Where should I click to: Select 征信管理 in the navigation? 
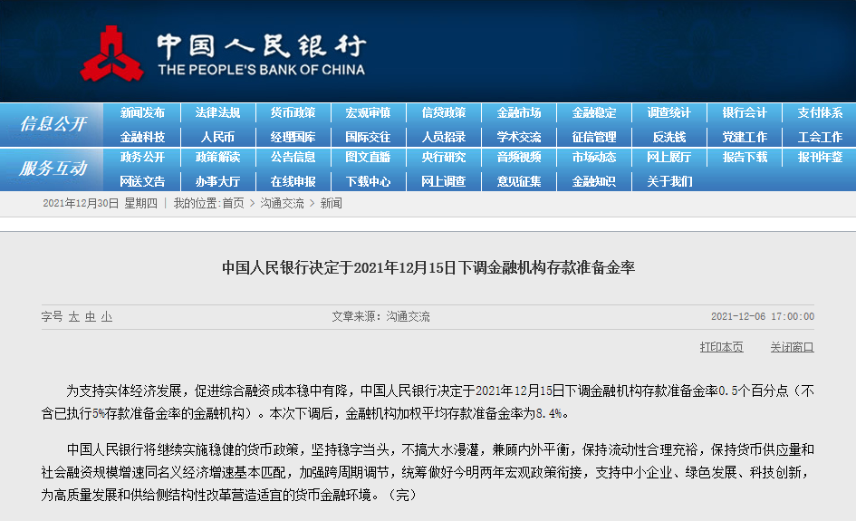[x=594, y=137]
